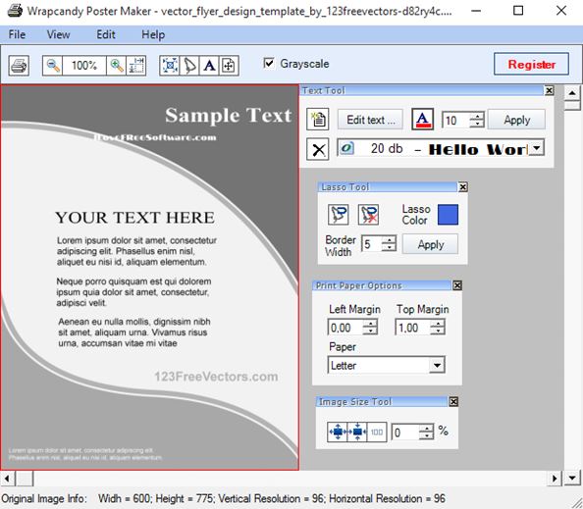Screen dimensions: 583x509
Task: Open the View menu
Action: tap(58, 34)
